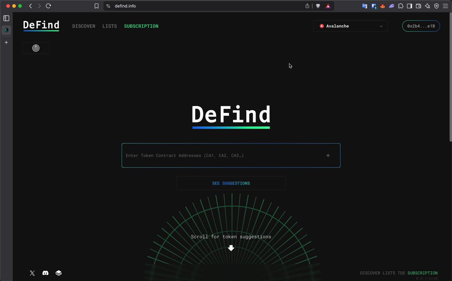Open the X (Twitter) social link

(x=32, y=273)
